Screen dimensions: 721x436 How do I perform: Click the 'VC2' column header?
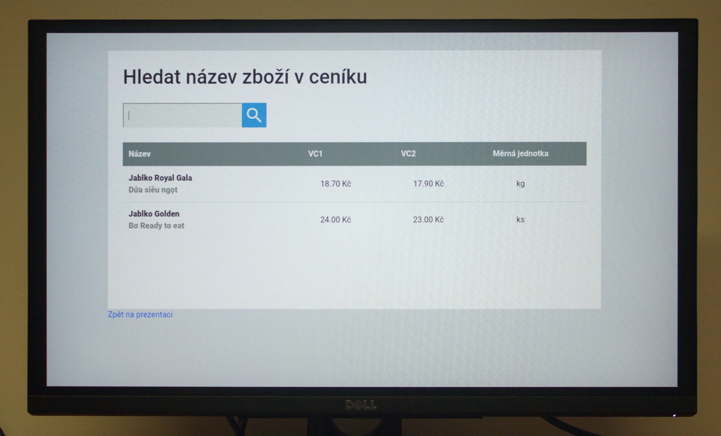408,153
